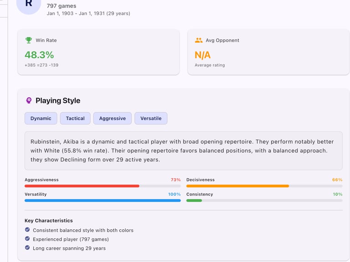350x262 pixels.
Task: Click the Key Characteristics heading
Action: (x=49, y=221)
